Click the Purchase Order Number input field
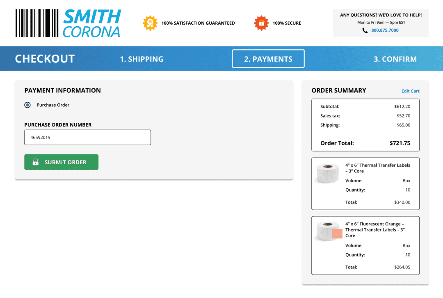 tap(87, 138)
